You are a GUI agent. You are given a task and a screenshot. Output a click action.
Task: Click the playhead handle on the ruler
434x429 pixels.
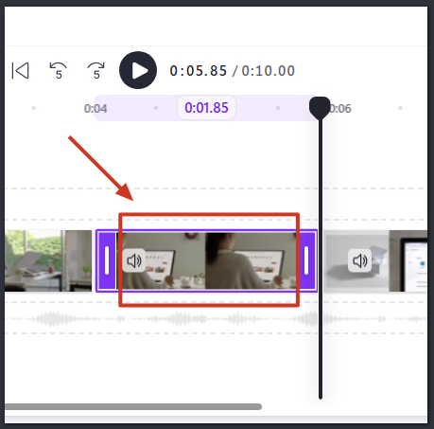tap(320, 108)
